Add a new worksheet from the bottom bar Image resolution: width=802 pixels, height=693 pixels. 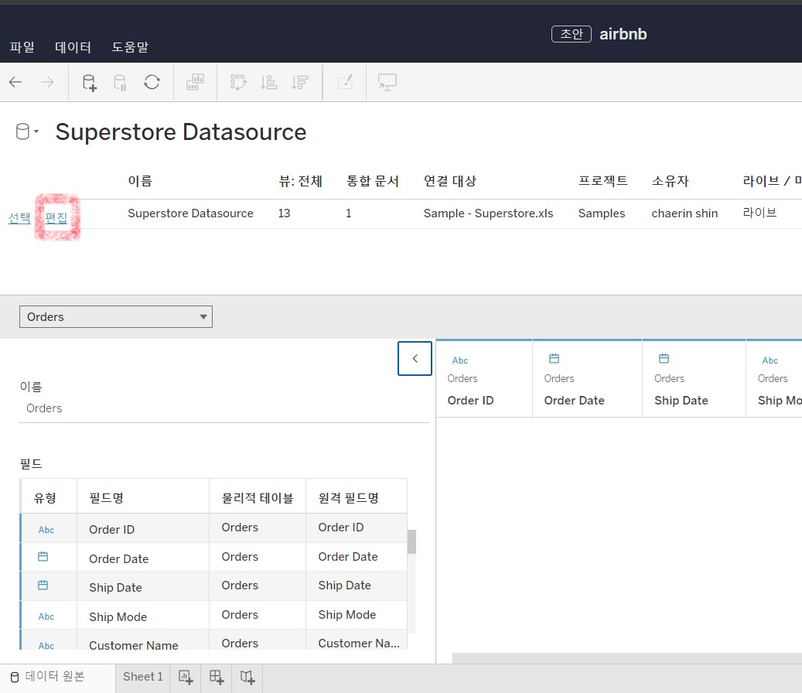[x=186, y=678]
